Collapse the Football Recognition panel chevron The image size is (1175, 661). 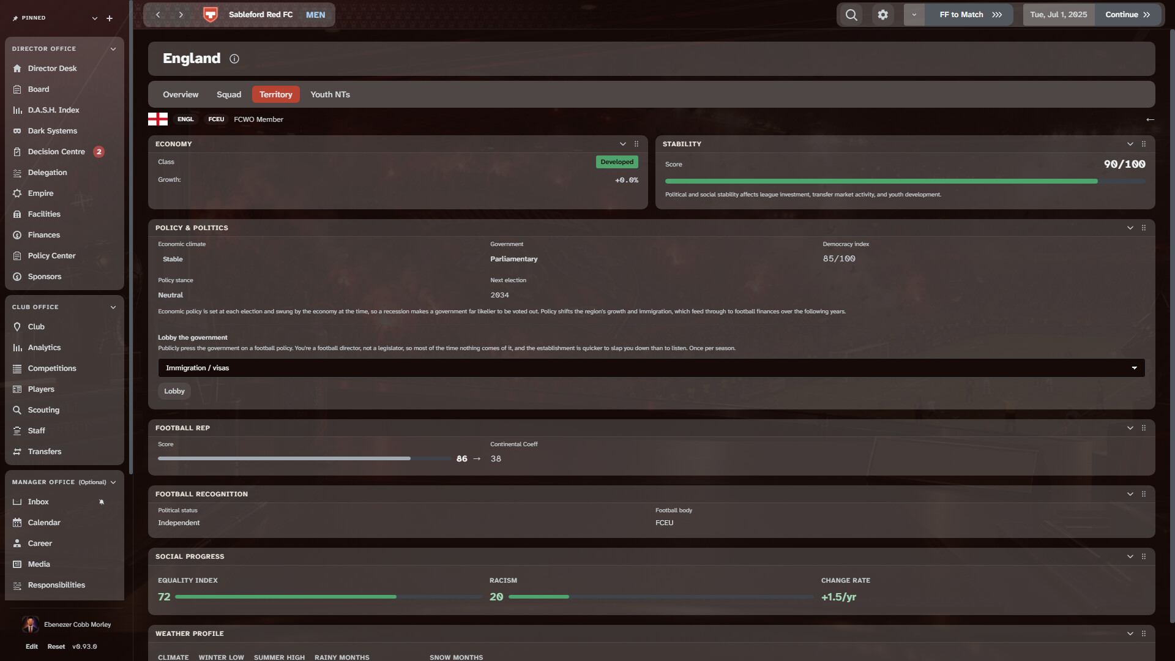pyautogui.click(x=1130, y=494)
